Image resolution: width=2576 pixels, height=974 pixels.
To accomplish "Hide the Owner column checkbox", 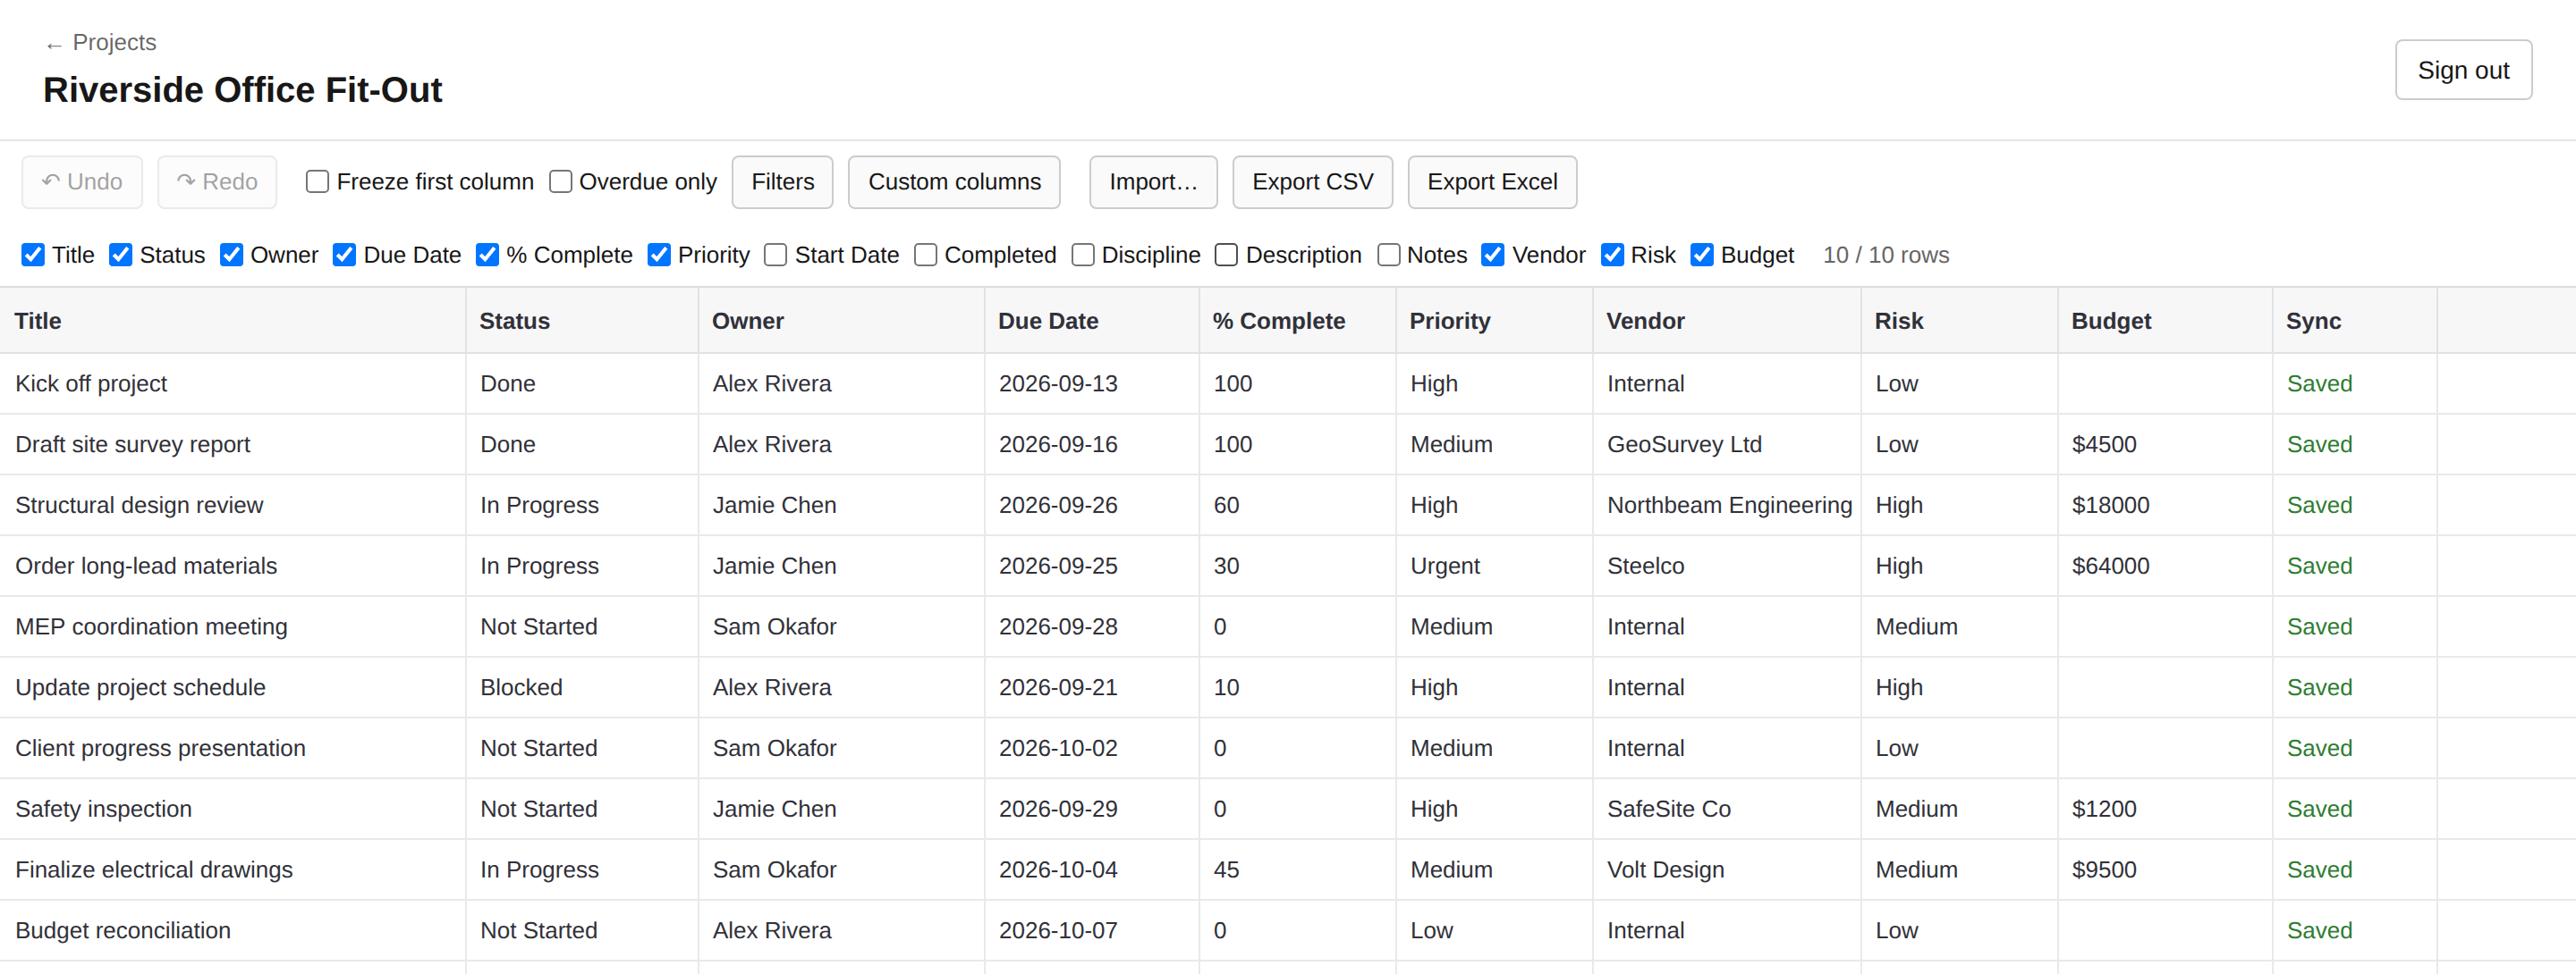I will click(231, 255).
